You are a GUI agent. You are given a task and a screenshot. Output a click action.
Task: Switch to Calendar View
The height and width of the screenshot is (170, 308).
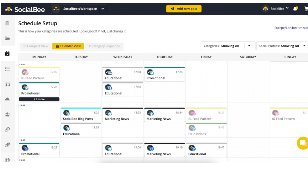pos(68,46)
